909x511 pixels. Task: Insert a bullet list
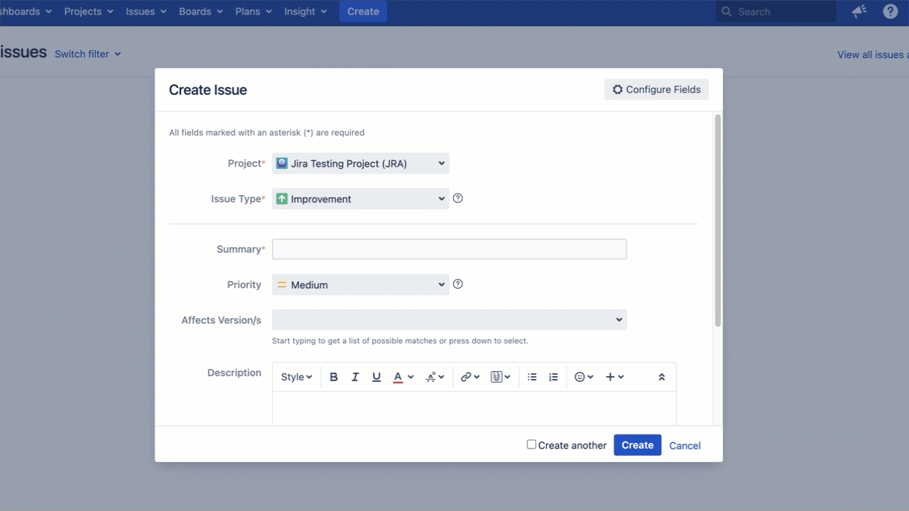532,377
